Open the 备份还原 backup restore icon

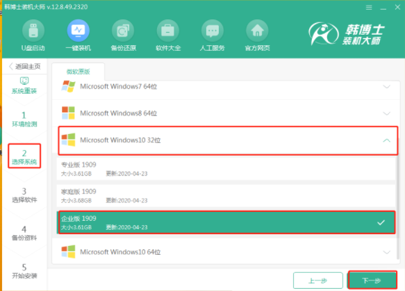[x=123, y=31]
